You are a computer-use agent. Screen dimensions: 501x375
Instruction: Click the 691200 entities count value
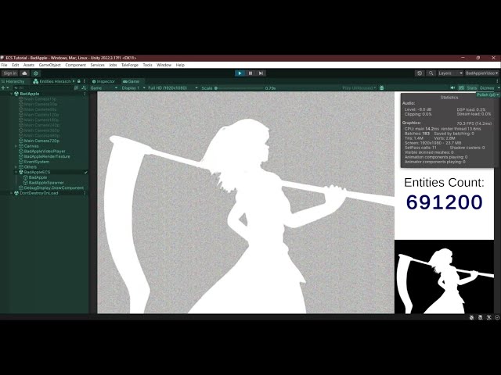[444, 202]
